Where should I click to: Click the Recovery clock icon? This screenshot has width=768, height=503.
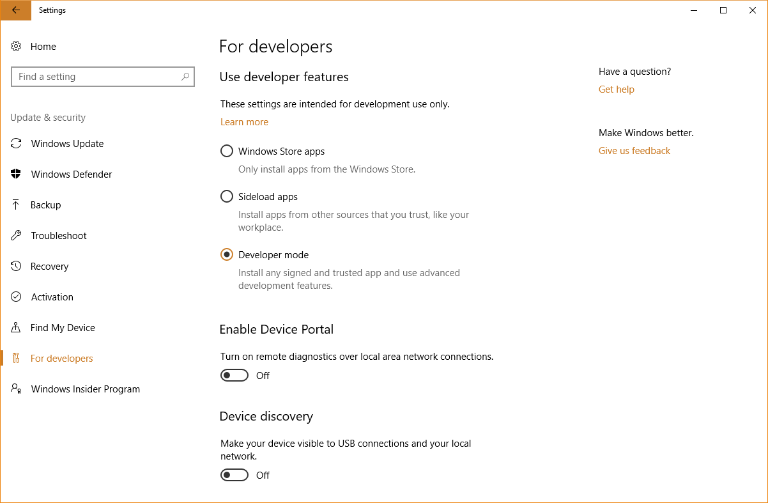pyautogui.click(x=17, y=267)
